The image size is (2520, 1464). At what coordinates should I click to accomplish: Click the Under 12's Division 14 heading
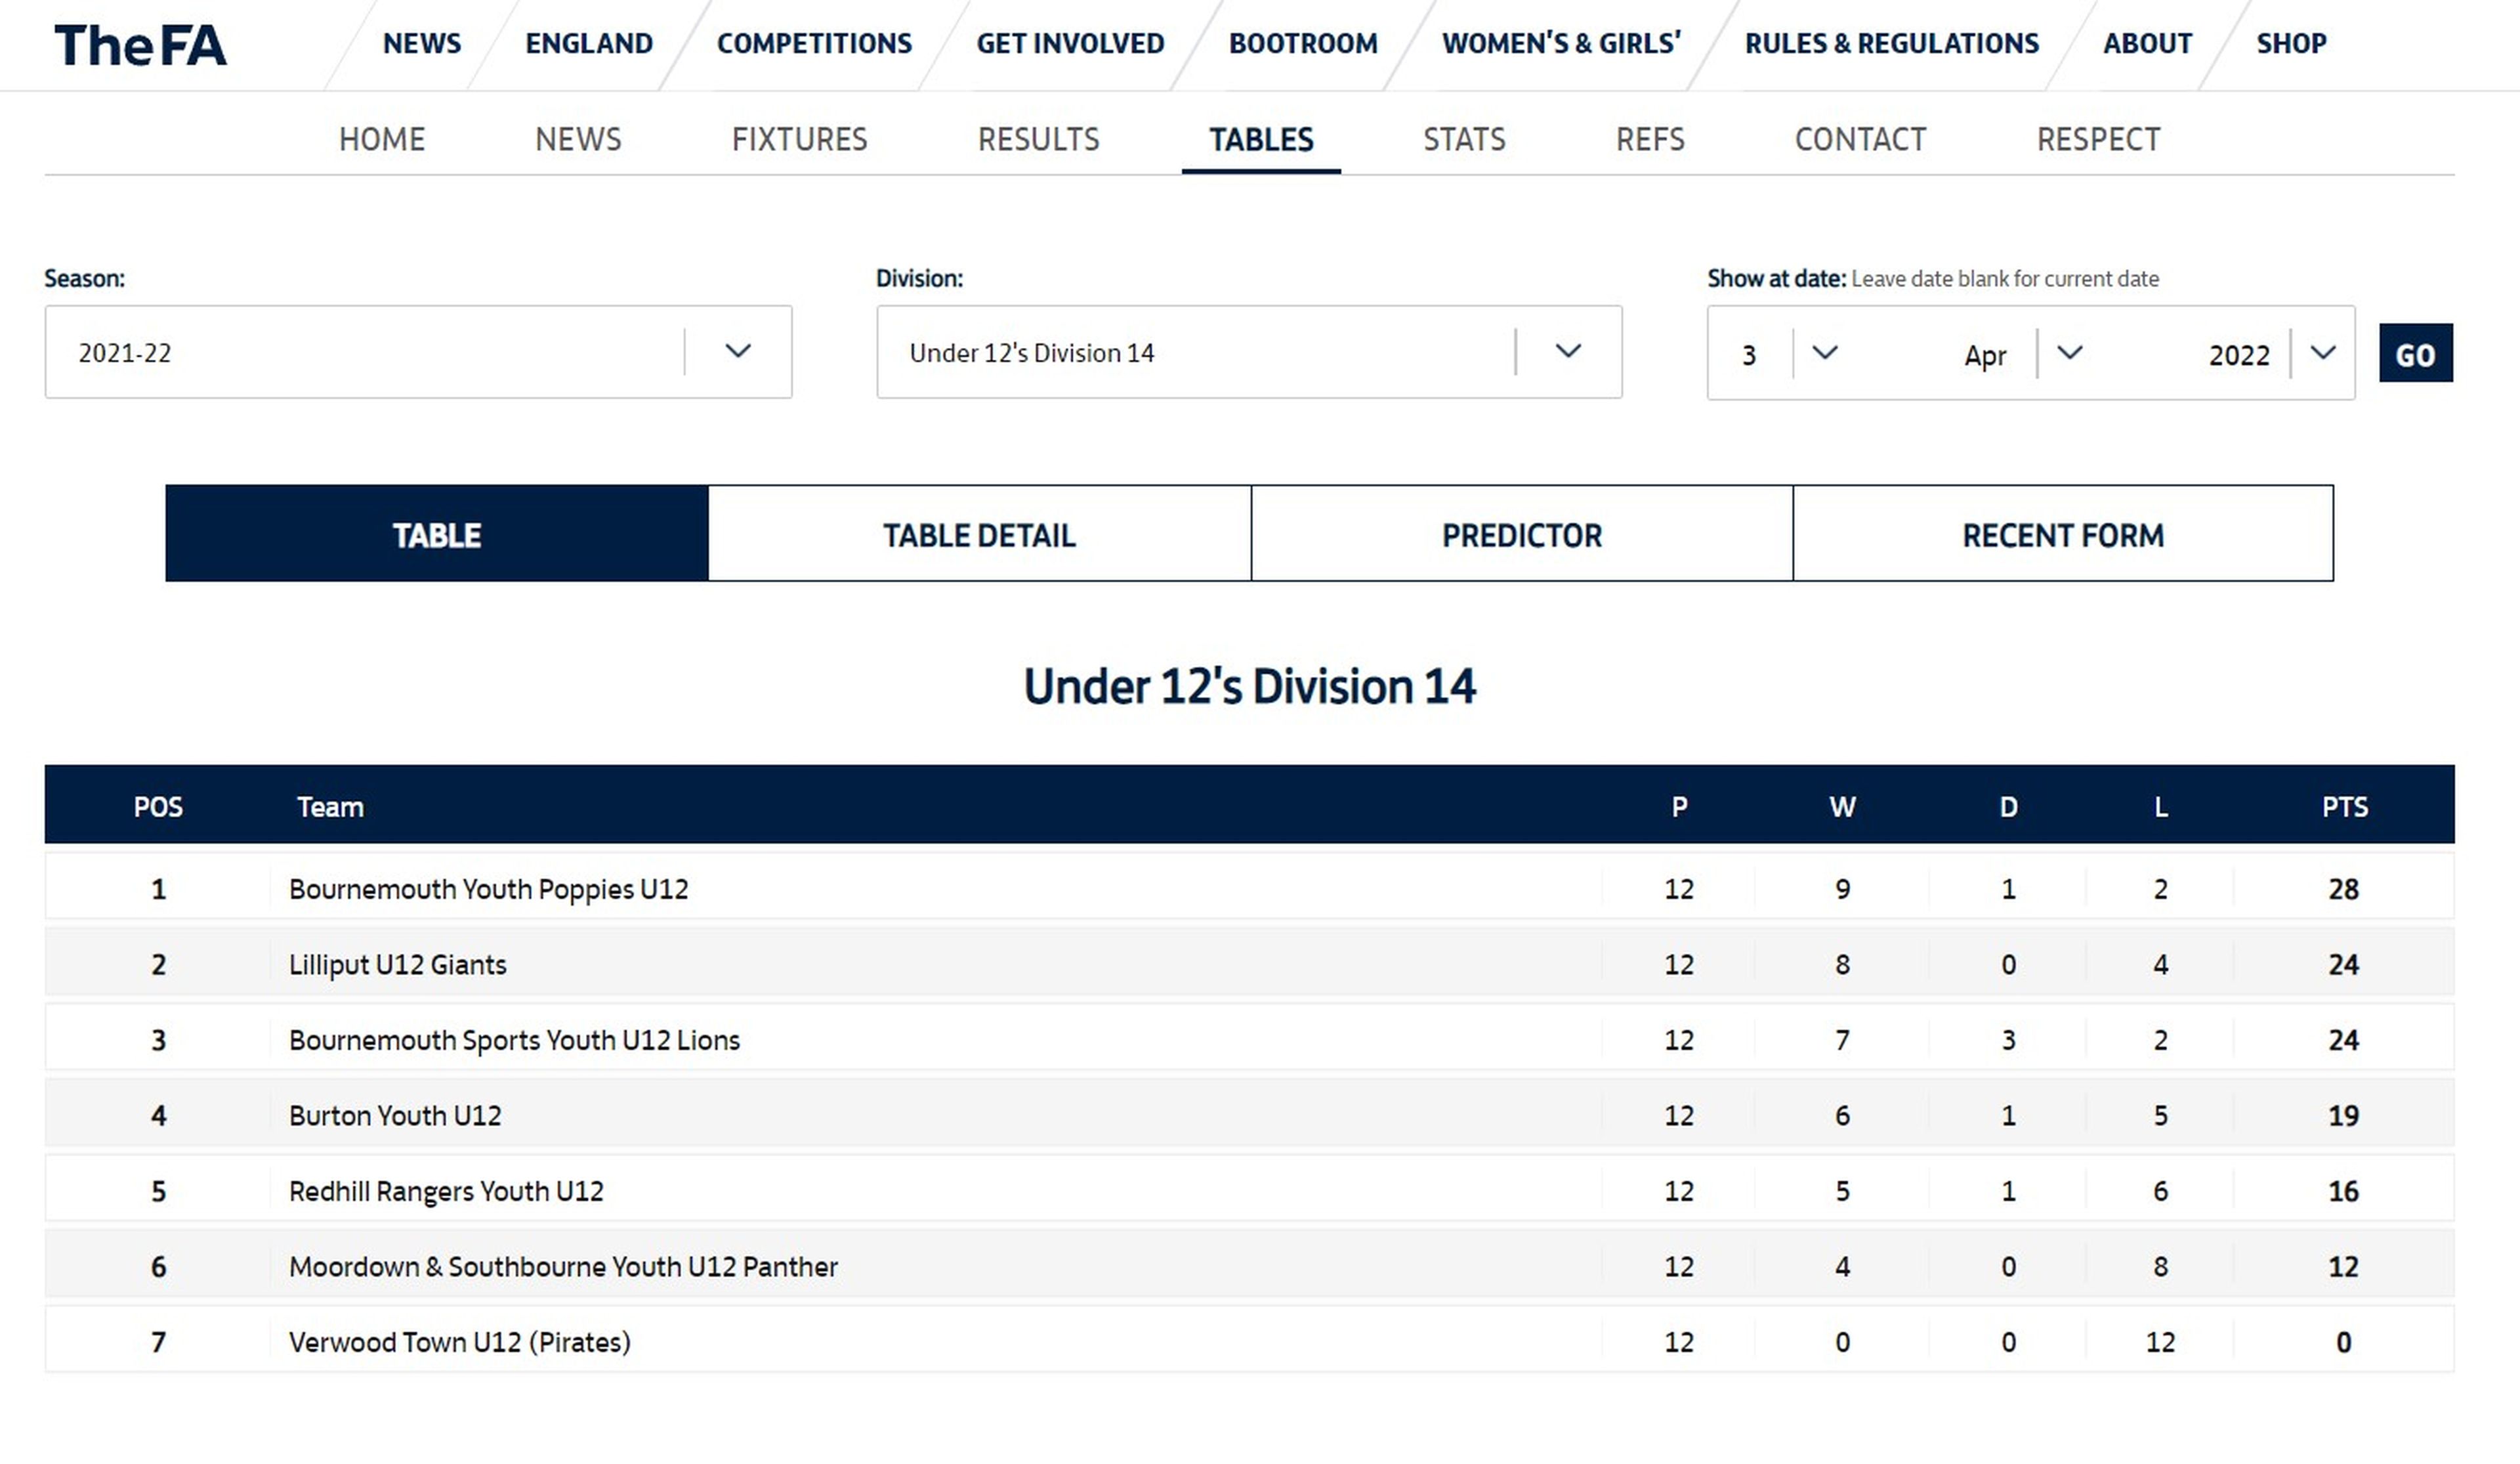(1249, 687)
